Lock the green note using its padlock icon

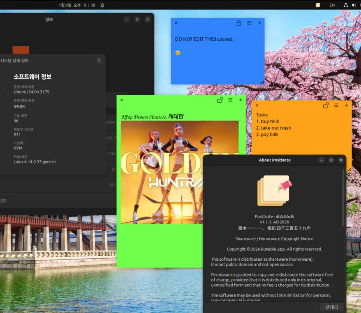click(x=220, y=100)
